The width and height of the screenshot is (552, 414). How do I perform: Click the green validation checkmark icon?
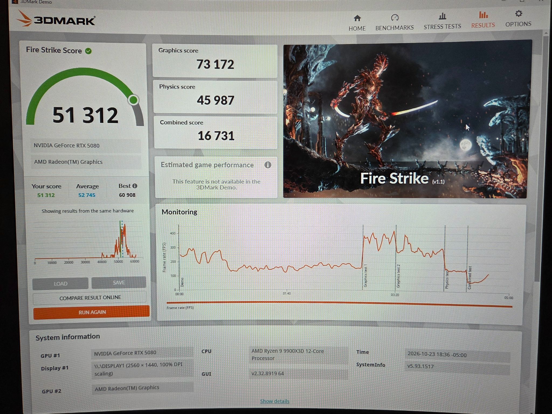pos(88,51)
